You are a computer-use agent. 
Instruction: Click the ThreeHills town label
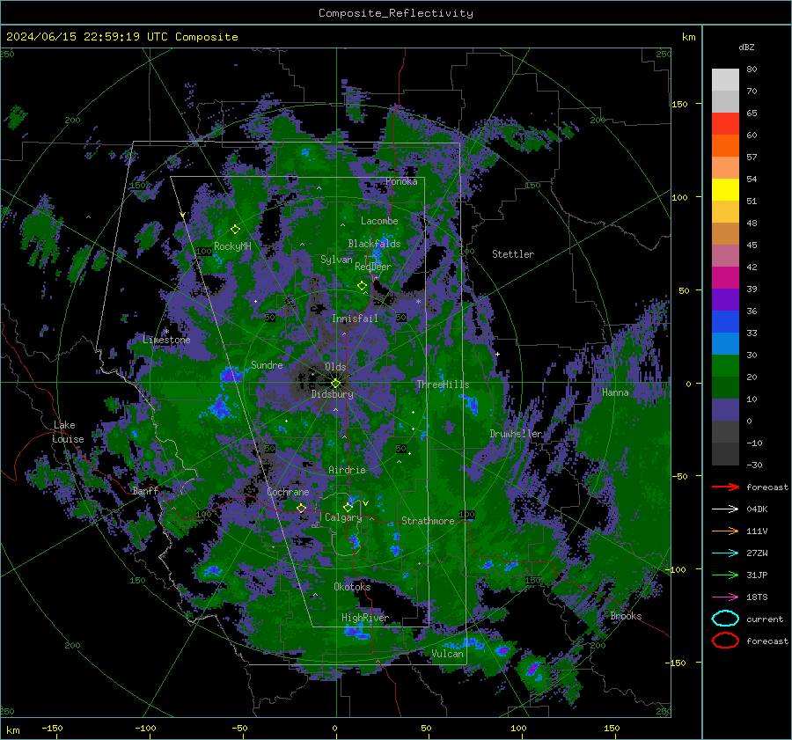[443, 385]
